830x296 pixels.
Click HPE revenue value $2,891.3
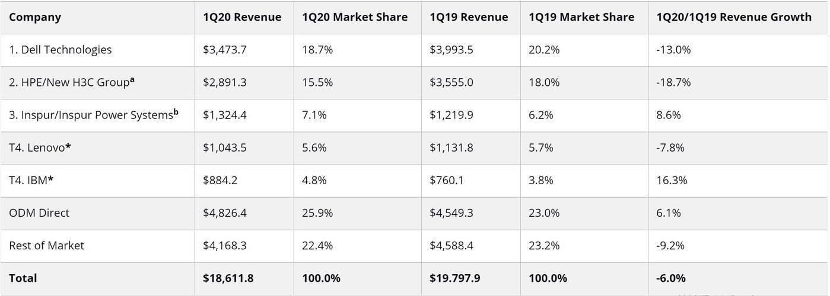pyautogui.click(x=225, y=82)
